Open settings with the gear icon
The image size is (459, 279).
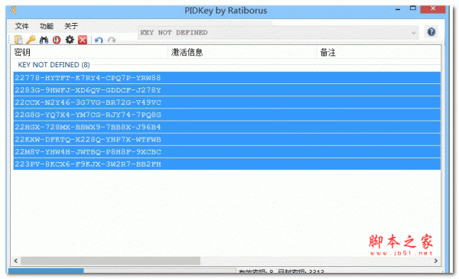coord(70,40)
